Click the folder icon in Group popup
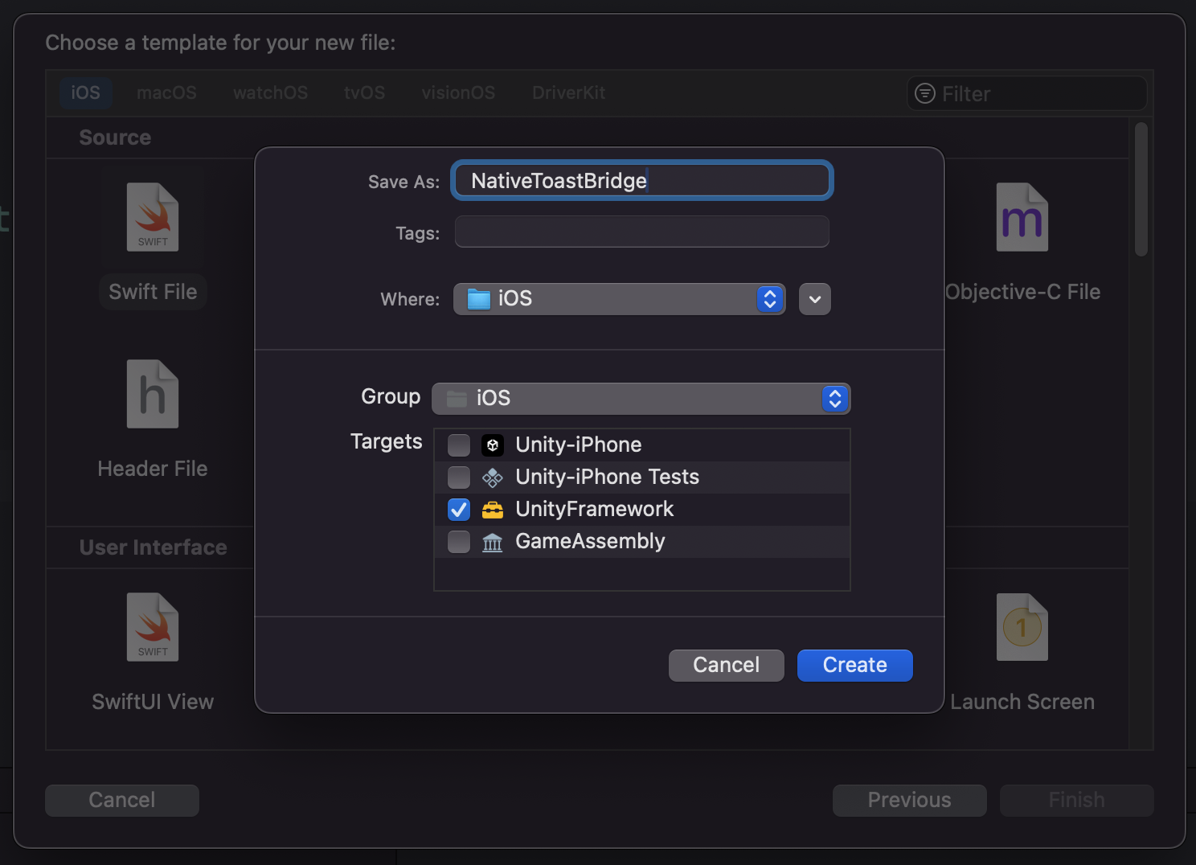The height and width of the screenshot is (865, 1196). click(x=457, y=399)
